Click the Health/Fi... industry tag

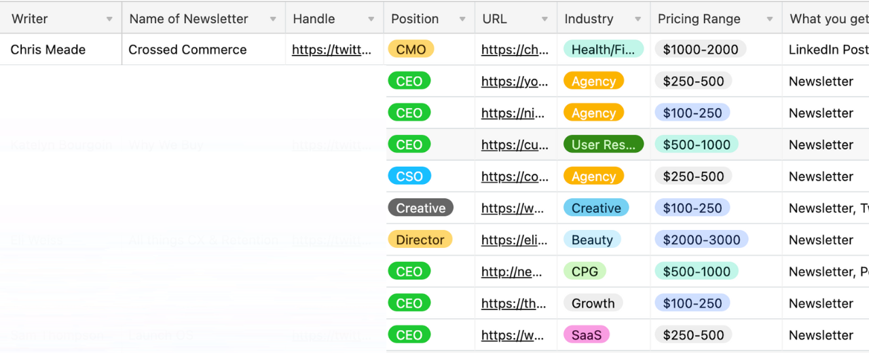[603, 50]
